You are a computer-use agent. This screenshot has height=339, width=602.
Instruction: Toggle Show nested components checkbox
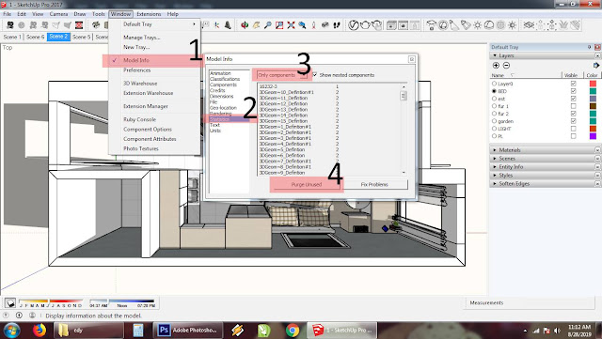click(315, 75)
